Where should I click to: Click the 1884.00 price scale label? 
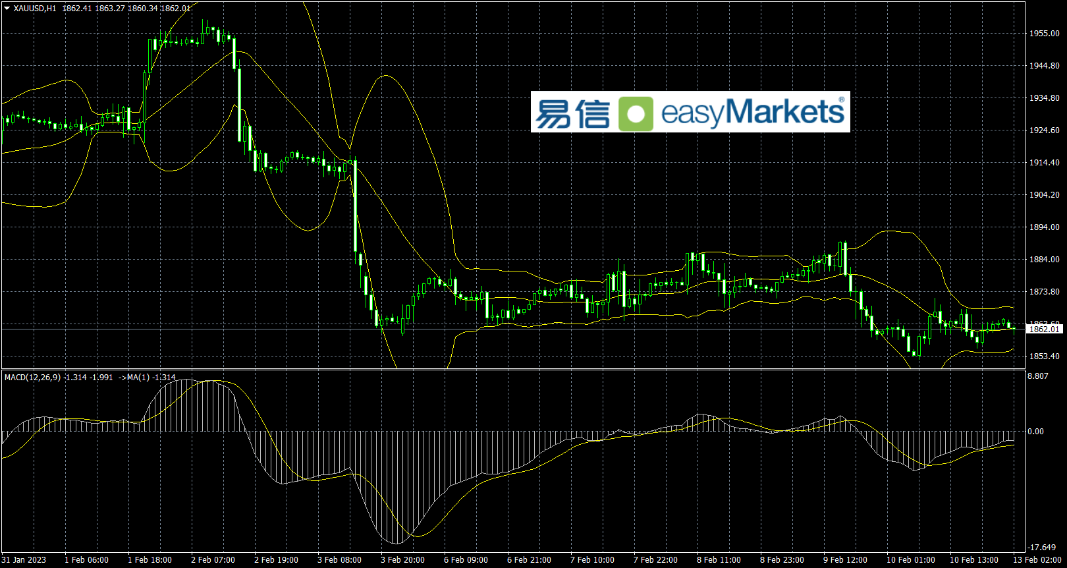coord(1045,260)
